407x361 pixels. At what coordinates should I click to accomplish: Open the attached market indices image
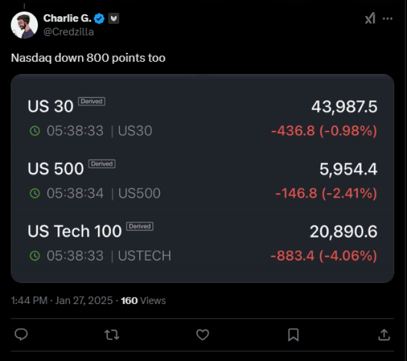pyautogui.click(x=202, y=179)
